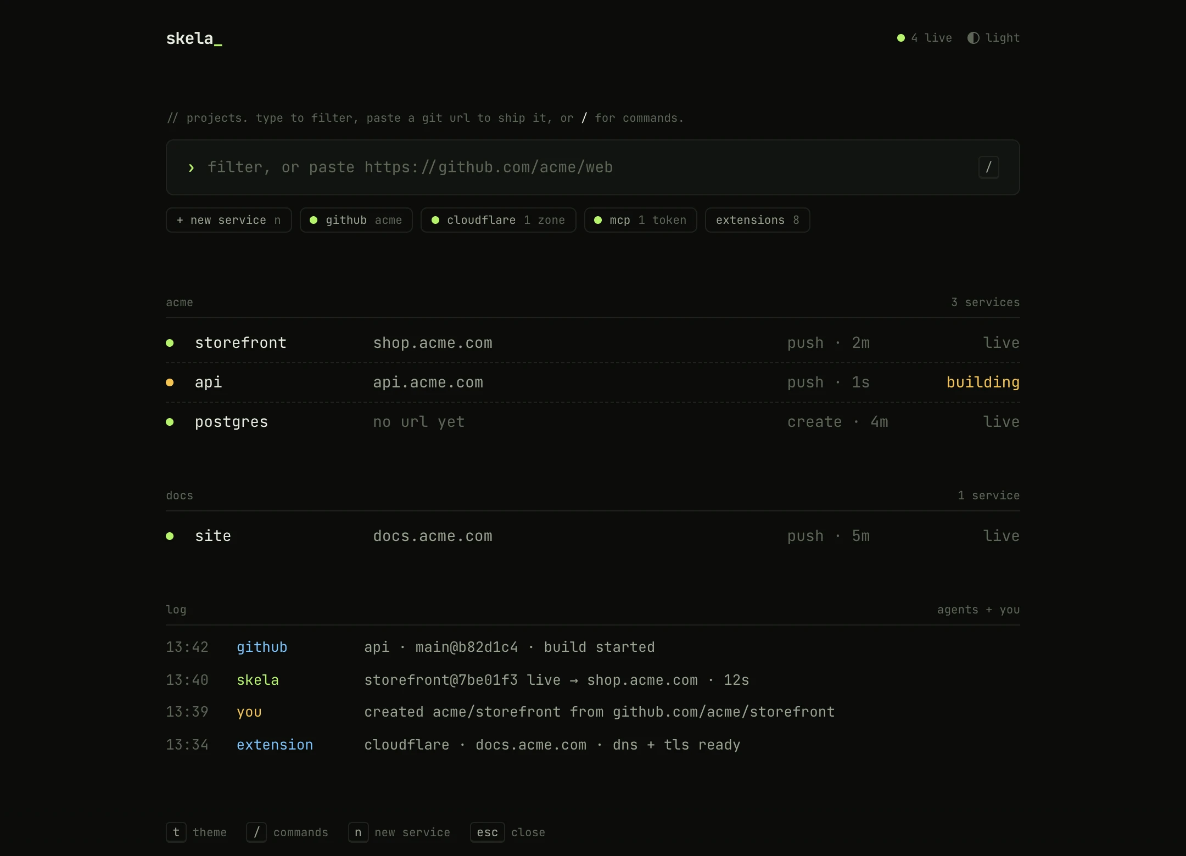Click the docs.acme.com URL
Screen dimensions: 1186x856
(433, 536)
